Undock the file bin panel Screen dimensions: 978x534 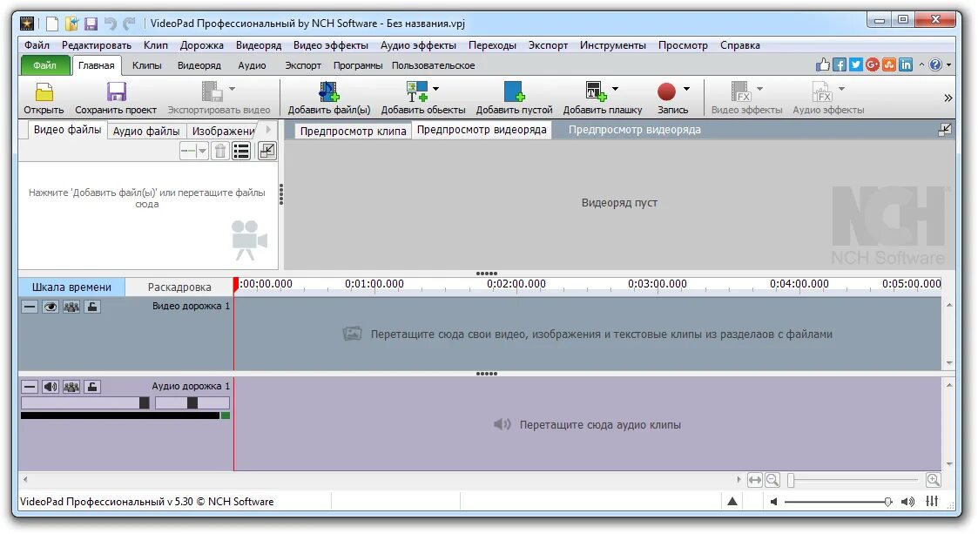(267, 151)
